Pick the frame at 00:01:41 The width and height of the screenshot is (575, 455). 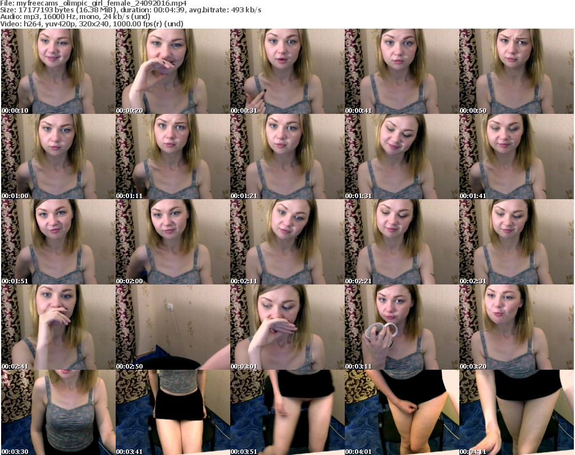point(516,157)
